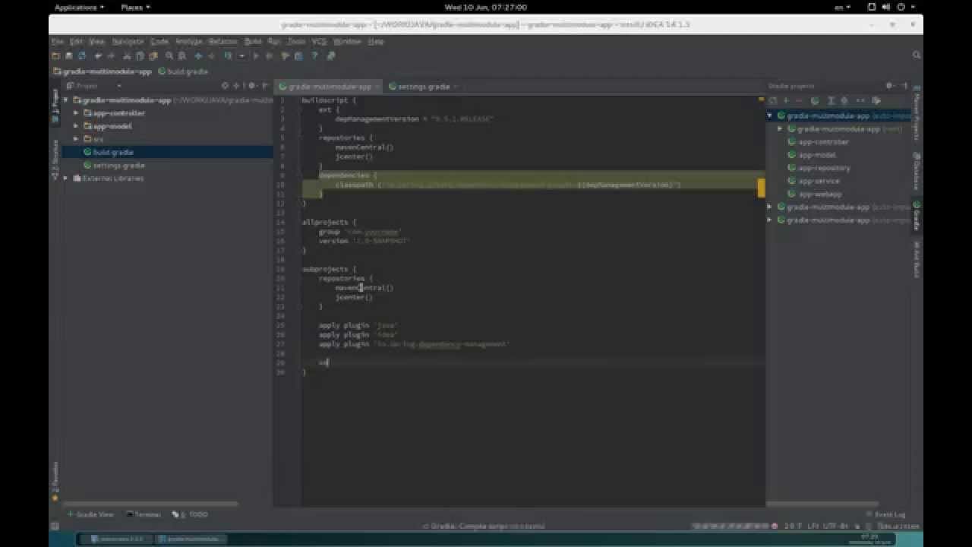This screenshot has width=972, height=547.
Task: Expand all nodes in Gradle panel
Action: point(830,100)
